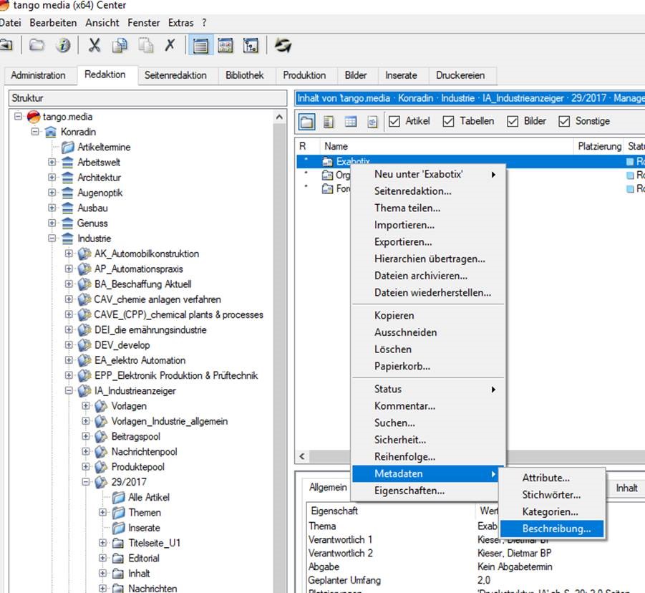Collapse the Industrie tree node
Viewport: 645px width, 593px height.
point(52,238)
